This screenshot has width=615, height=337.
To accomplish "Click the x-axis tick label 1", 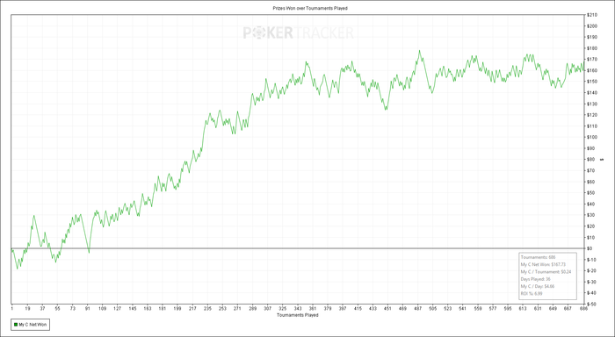I will pos(11,308).
